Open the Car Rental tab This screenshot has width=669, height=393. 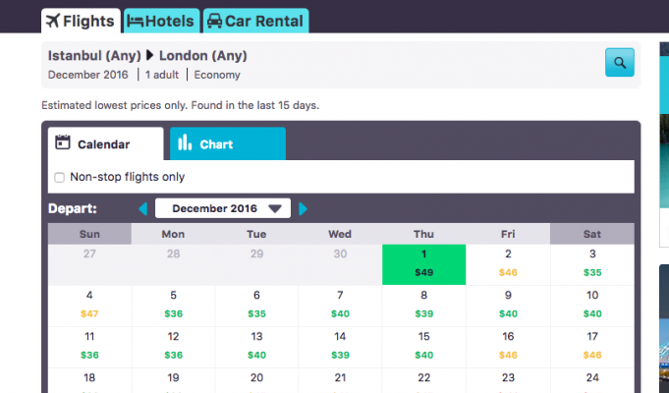tap(254, 21)
